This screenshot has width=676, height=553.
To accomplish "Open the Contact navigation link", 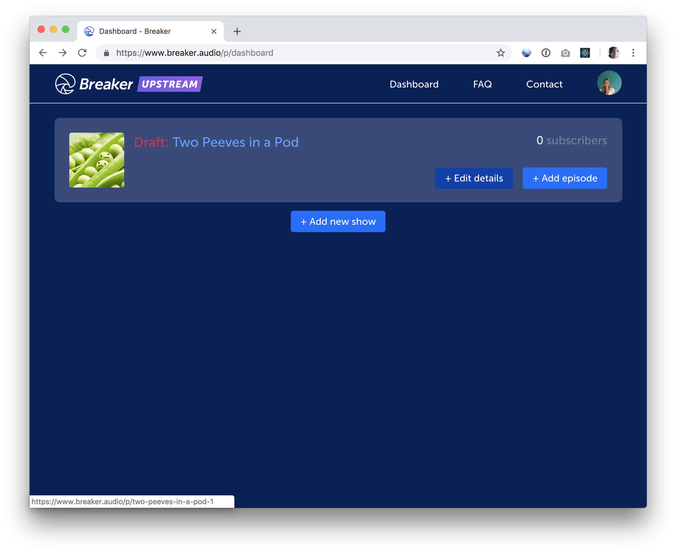I will (544, 84).
